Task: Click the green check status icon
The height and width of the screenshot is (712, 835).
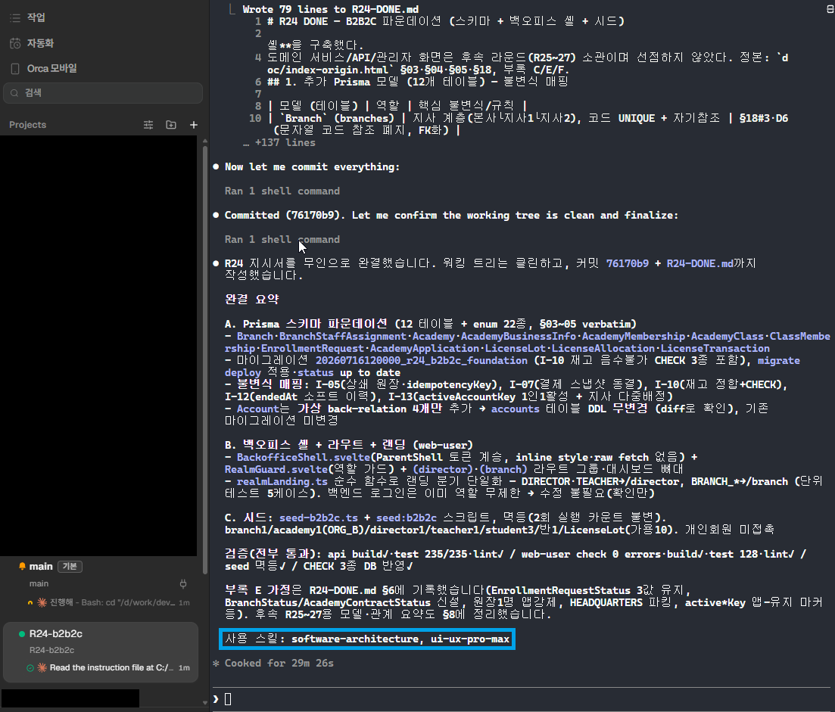Action: 30,668
